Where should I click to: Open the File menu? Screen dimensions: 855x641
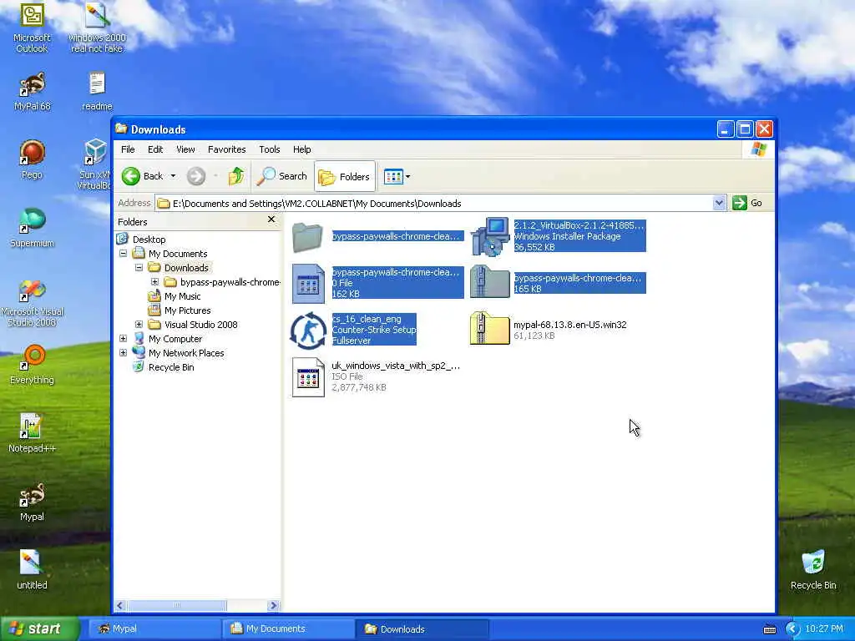(x=128, y=149)
